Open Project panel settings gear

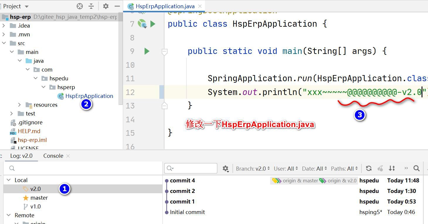[106, 6]
